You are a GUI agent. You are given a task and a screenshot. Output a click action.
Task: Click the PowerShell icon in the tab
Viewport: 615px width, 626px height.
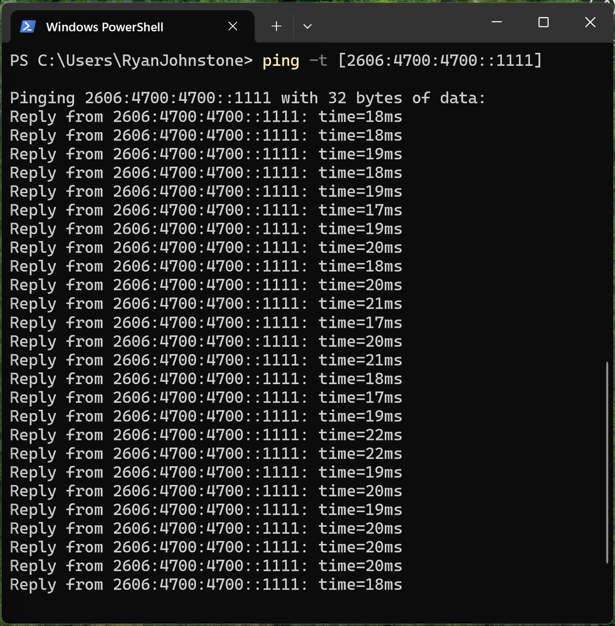(x=28, y=26)
